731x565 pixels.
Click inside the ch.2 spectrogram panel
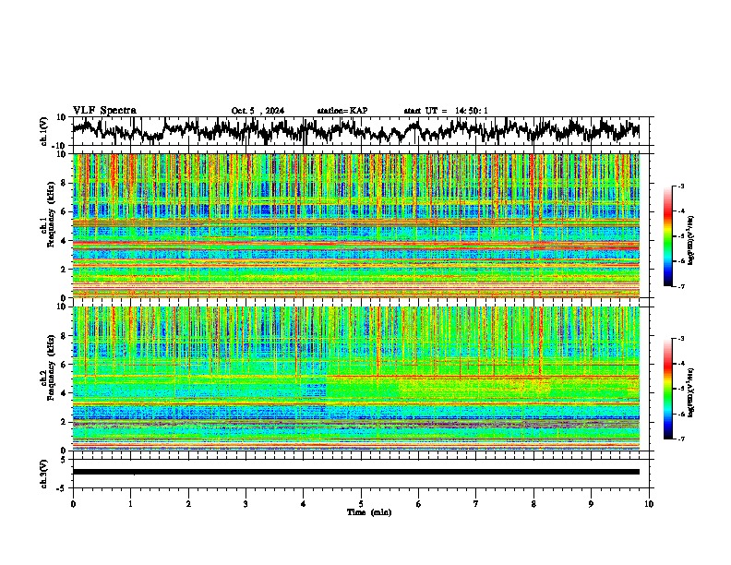tap(356, 379)
